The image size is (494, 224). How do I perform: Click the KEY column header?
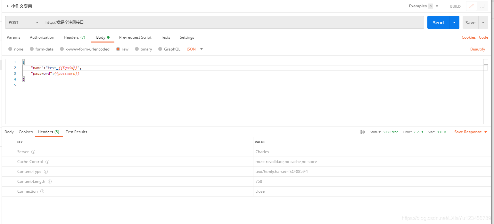pyautogui.click(x=20, y=142)
